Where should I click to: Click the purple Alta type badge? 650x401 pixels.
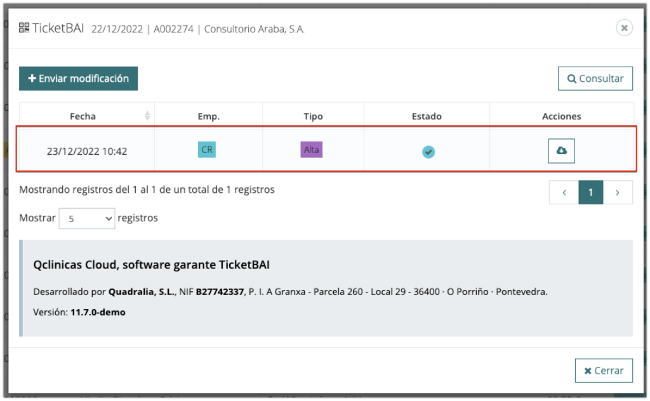click(x=311, y=150)
